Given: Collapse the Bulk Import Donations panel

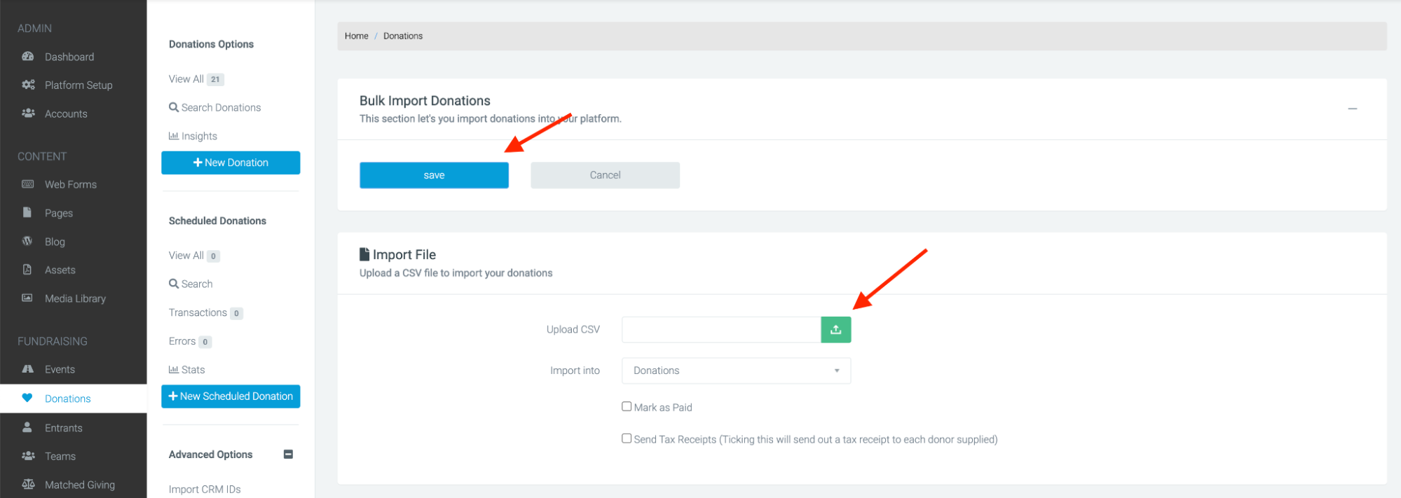Looking at the screenshot, I should coord(1353,109).
